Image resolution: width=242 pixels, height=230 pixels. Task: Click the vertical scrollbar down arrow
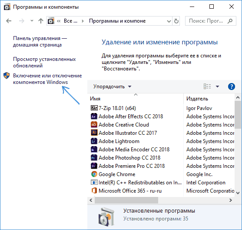(x=238, y=193)
